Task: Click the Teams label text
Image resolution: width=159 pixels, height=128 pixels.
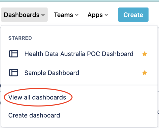Action: click(x=63, y=15)
